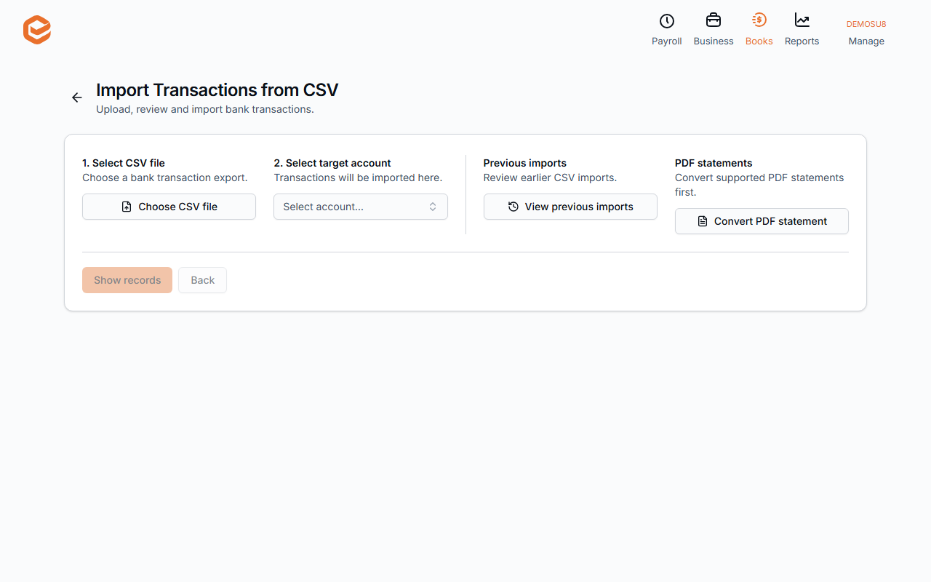Expand the Select account dropdown
The image size is (931, 582).
coord(361,207)
